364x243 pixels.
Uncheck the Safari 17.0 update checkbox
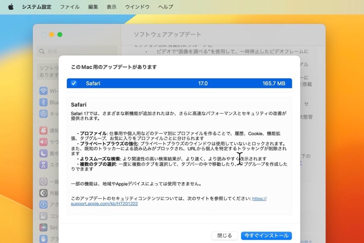tap(74, 83)
